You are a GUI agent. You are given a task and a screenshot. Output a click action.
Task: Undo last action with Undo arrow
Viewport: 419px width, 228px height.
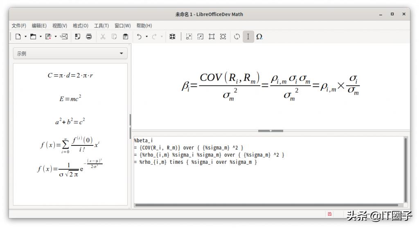139,37
